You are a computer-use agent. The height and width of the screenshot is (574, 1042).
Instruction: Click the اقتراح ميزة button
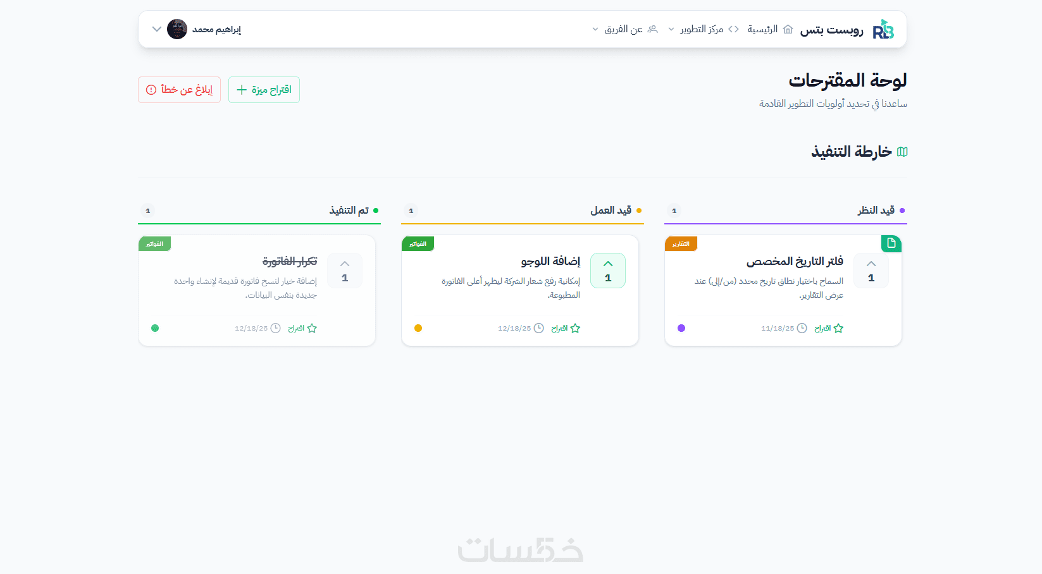[x=264, y=90]
